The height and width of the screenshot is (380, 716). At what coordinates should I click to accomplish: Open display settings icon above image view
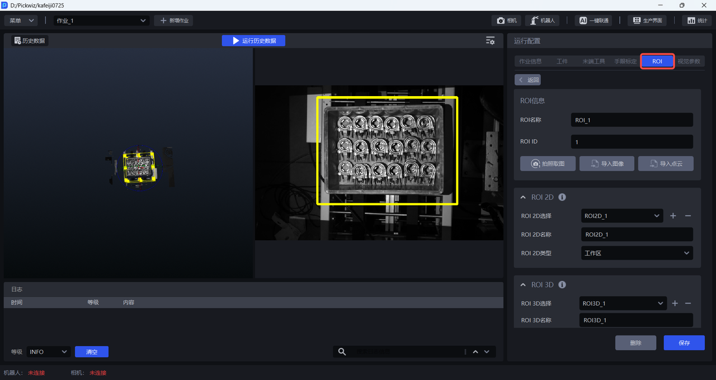click(490, 41)
